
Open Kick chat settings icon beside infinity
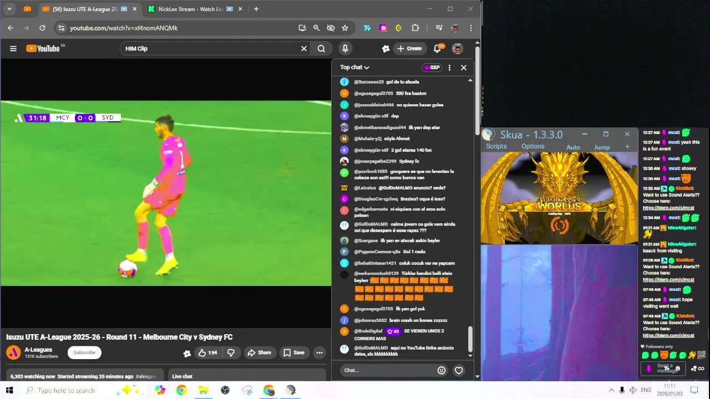(694, 369)
